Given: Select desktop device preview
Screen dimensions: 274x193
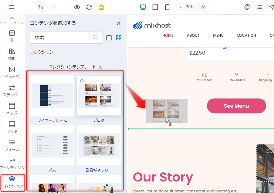Looking at the screenshot, I should (143, 7).
